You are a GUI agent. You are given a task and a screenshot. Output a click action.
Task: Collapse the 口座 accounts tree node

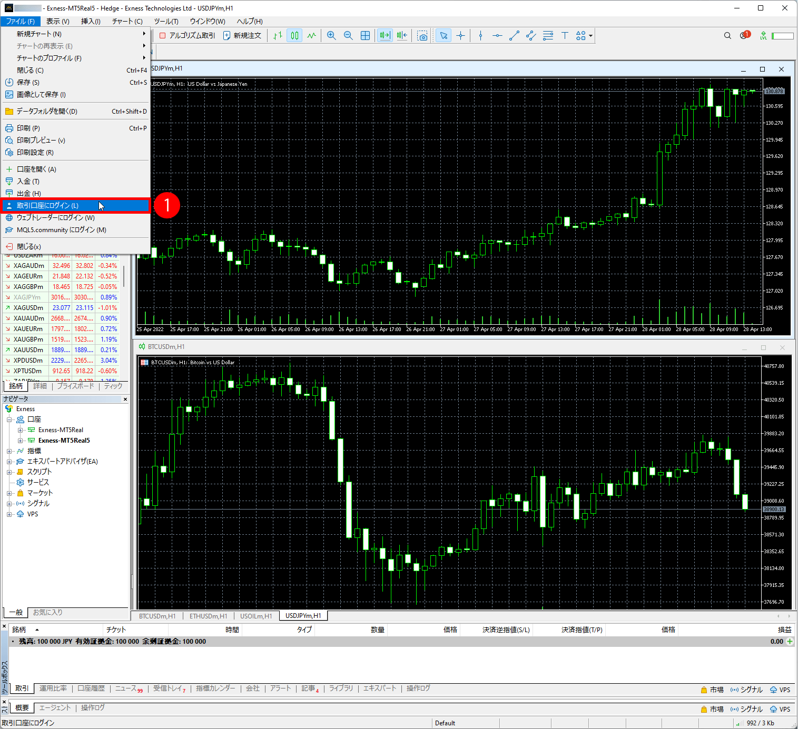(9, 420)
